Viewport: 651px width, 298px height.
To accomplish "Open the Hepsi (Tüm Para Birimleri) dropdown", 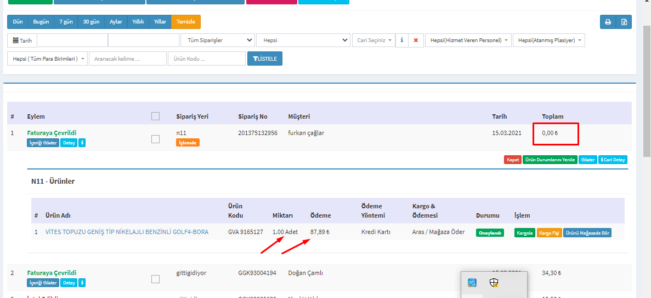I will coord(47,59).
